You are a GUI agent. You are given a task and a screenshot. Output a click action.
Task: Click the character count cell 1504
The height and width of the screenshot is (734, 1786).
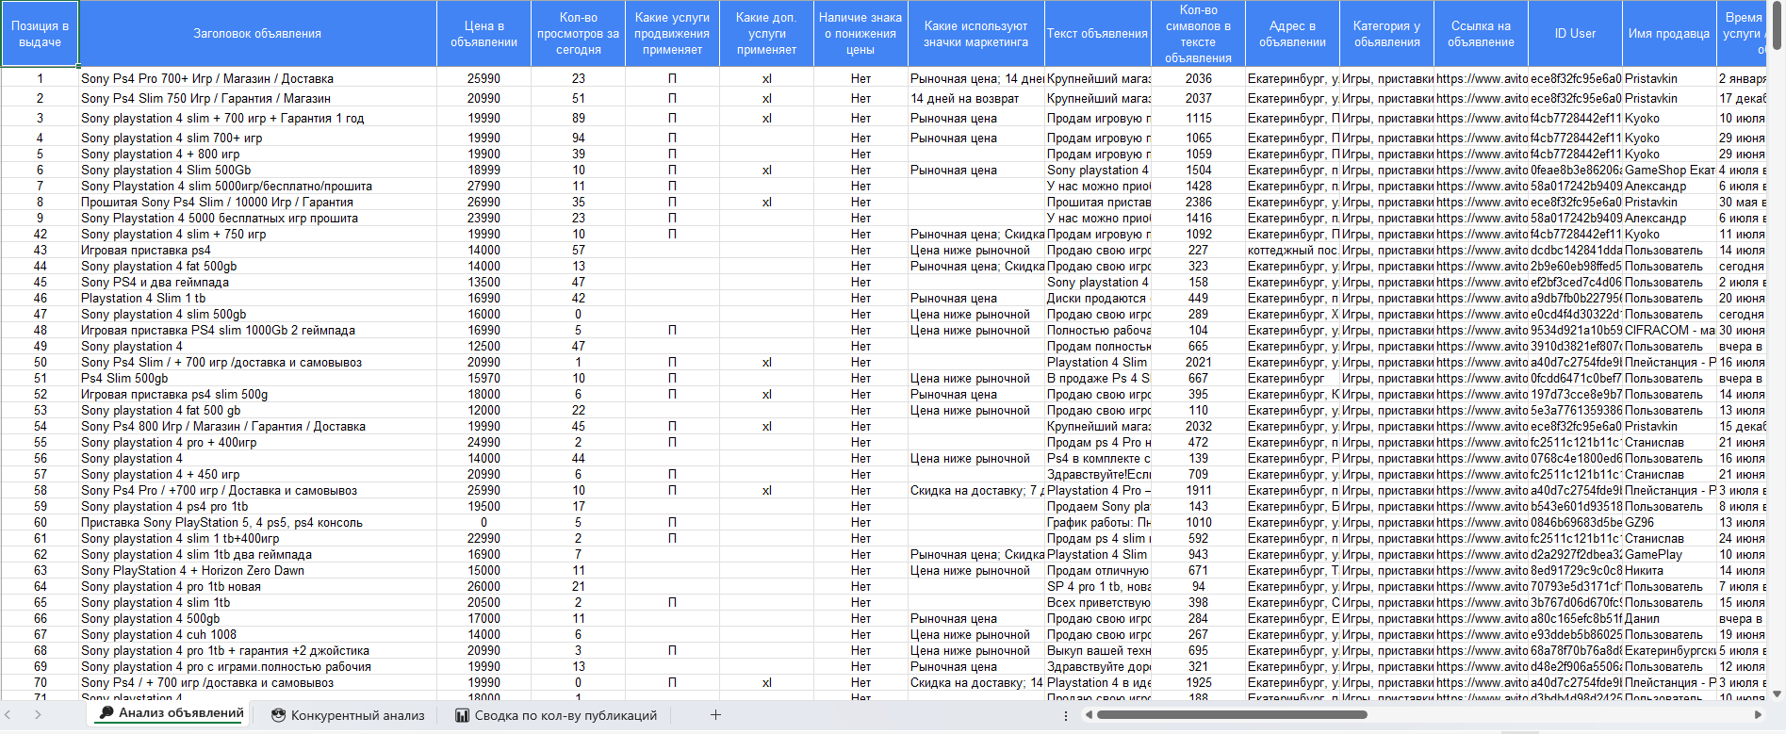(1198, 171)
